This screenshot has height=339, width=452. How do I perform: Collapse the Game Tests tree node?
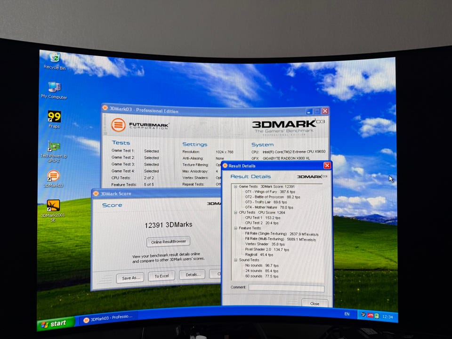235,186
